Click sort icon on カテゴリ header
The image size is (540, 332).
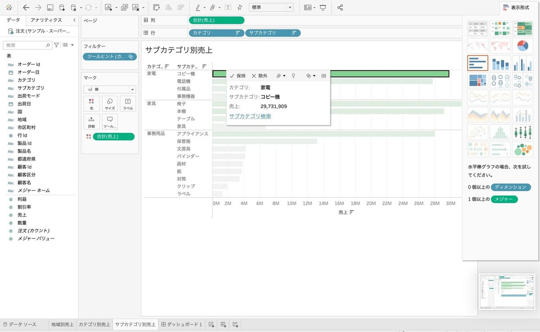point(166,66)
